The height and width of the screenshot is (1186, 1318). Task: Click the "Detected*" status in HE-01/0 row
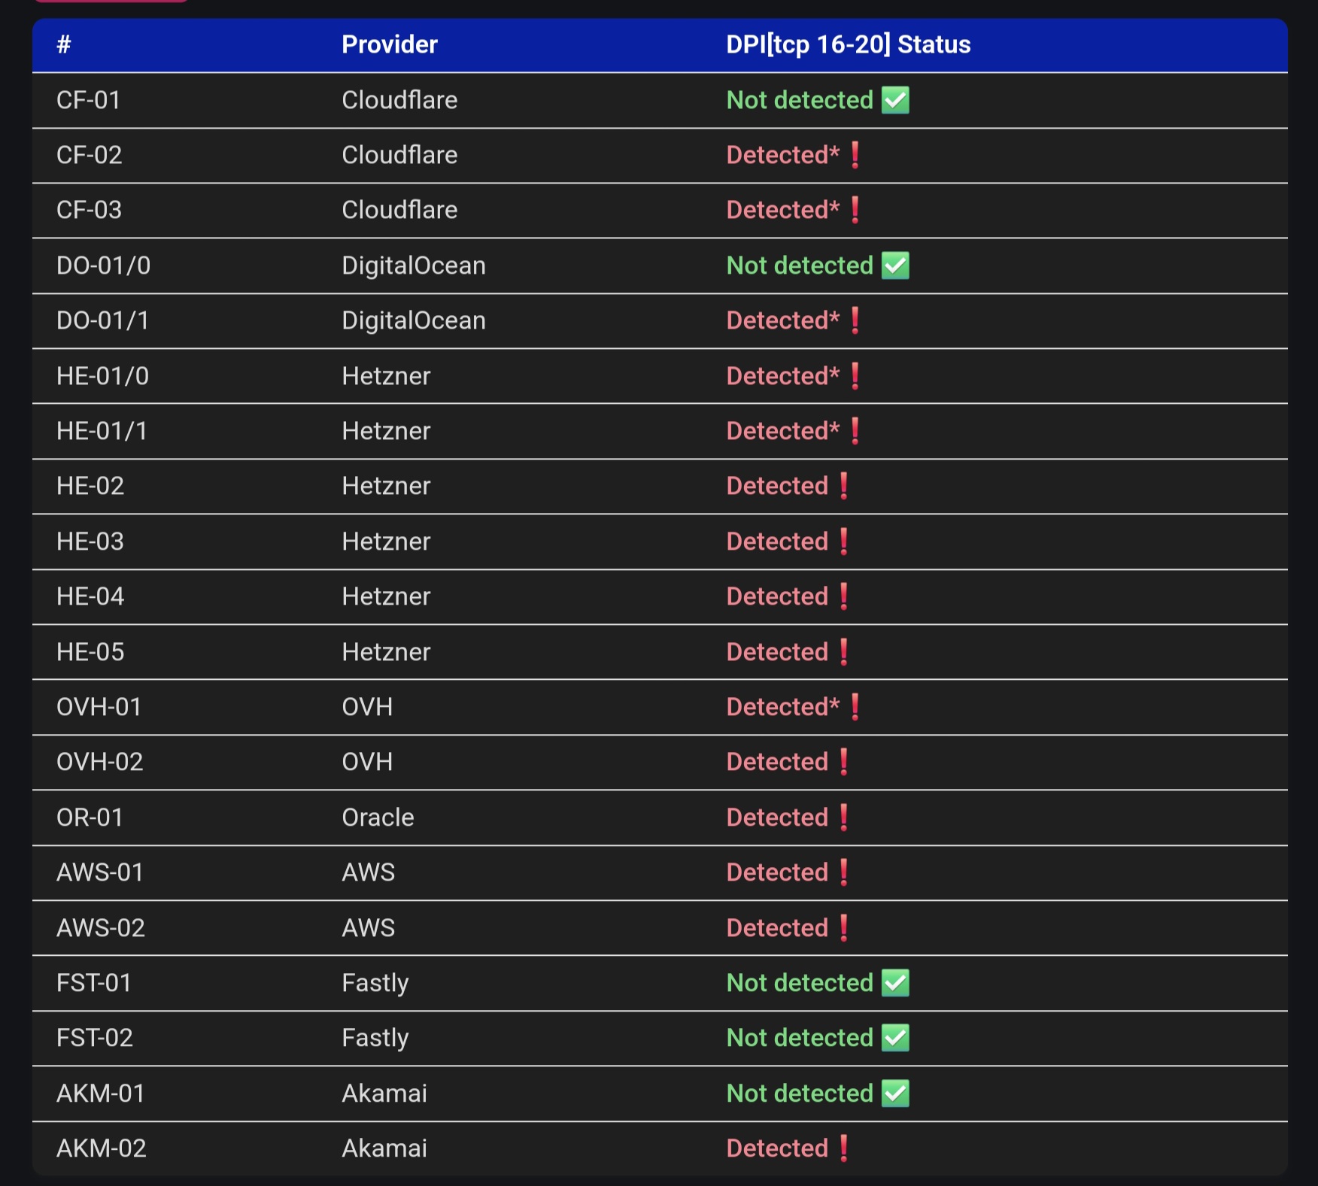(x=782, y=376)
